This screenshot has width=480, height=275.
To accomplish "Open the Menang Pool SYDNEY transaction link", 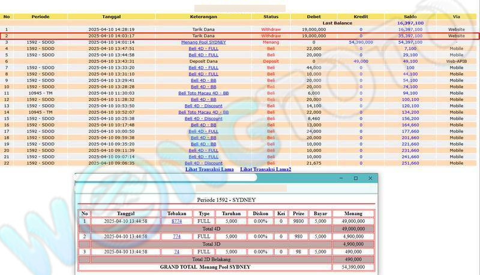I will (203, 43).
